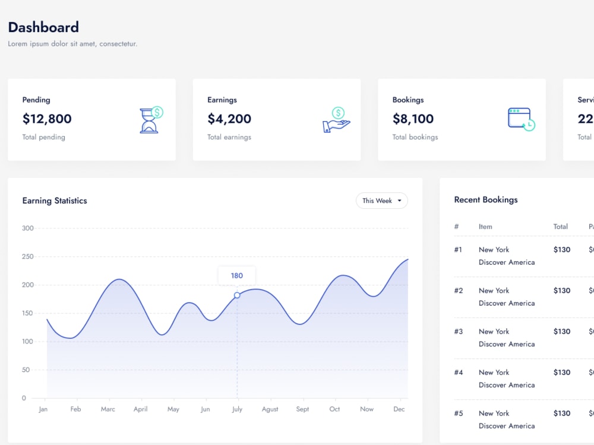This screenshot has height=445, width=594.
Task: Click the Pending hourglass dollar icon
Action: (x=151, y=120)
